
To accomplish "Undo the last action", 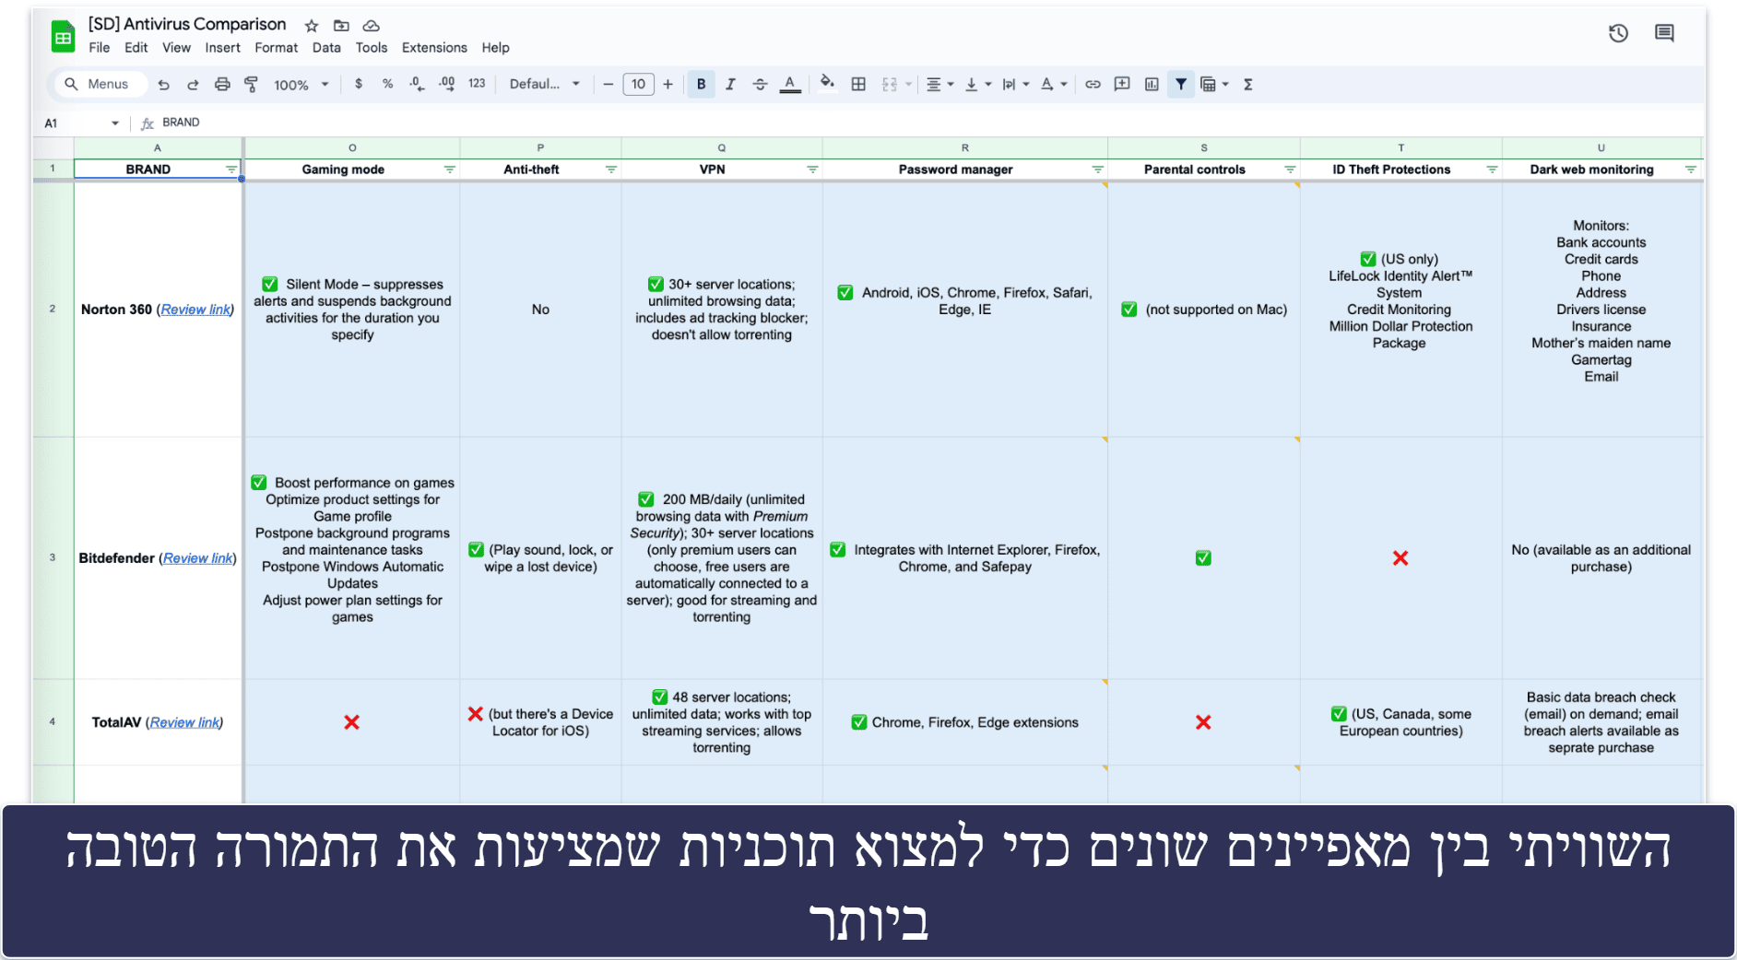I will click(163, 85).
